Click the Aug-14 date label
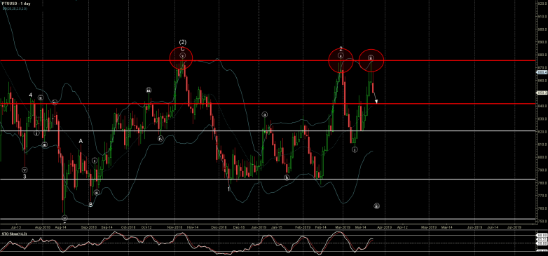Screen dimensions: 548x256 click(x=60, y=227)
